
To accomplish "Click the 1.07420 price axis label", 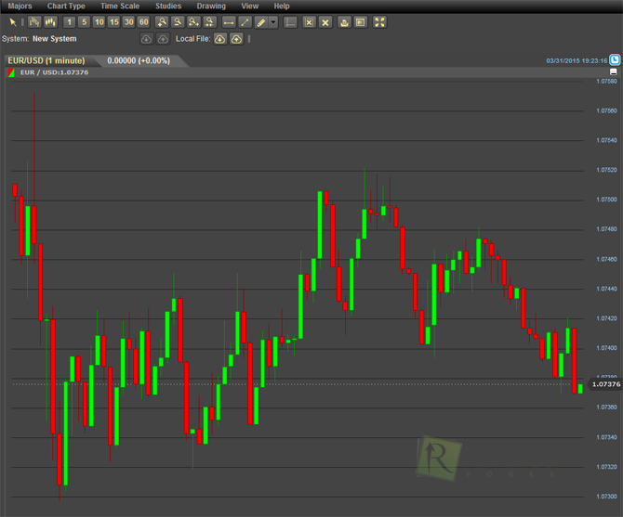I will (x=606, y=318).
